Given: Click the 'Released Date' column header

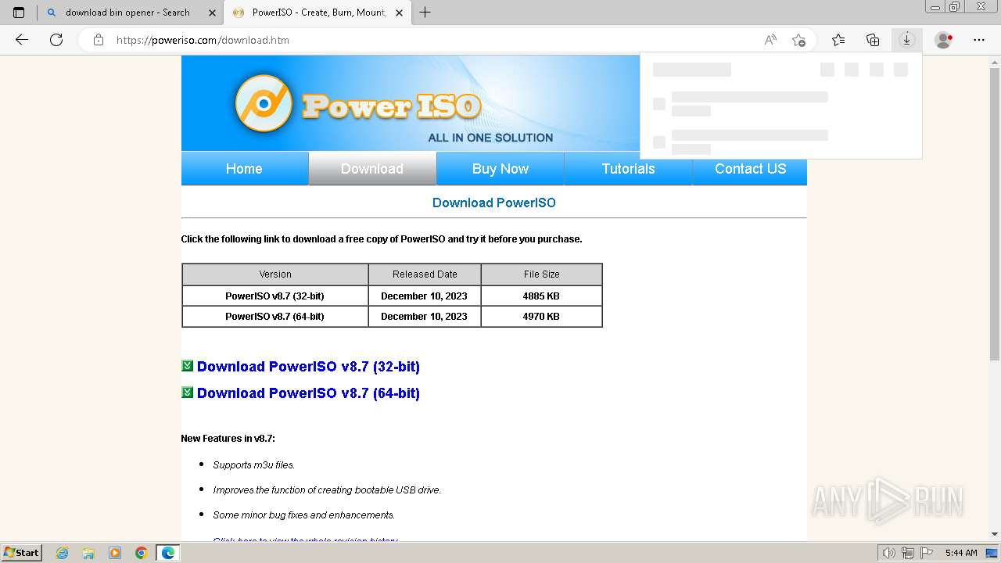Looking at the screenshot, I should pos(425,274).
